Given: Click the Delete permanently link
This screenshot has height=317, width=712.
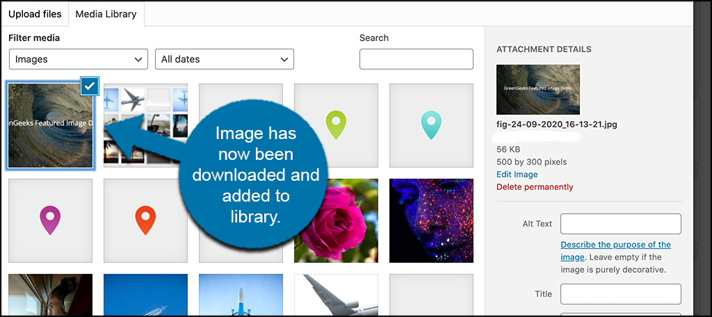Looking at the screenshot, I should [535, 187].
